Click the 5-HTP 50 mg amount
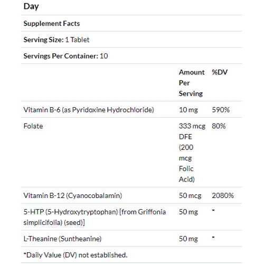Viewport: 264px width, 264px height. 188,212
